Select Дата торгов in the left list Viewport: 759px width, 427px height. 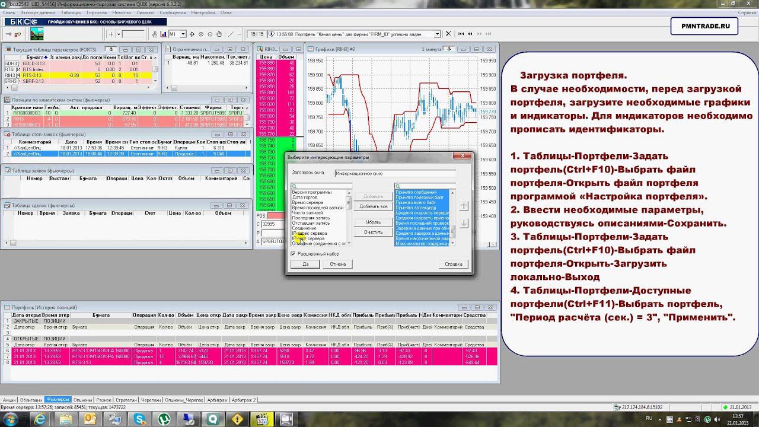click(305, 197)
